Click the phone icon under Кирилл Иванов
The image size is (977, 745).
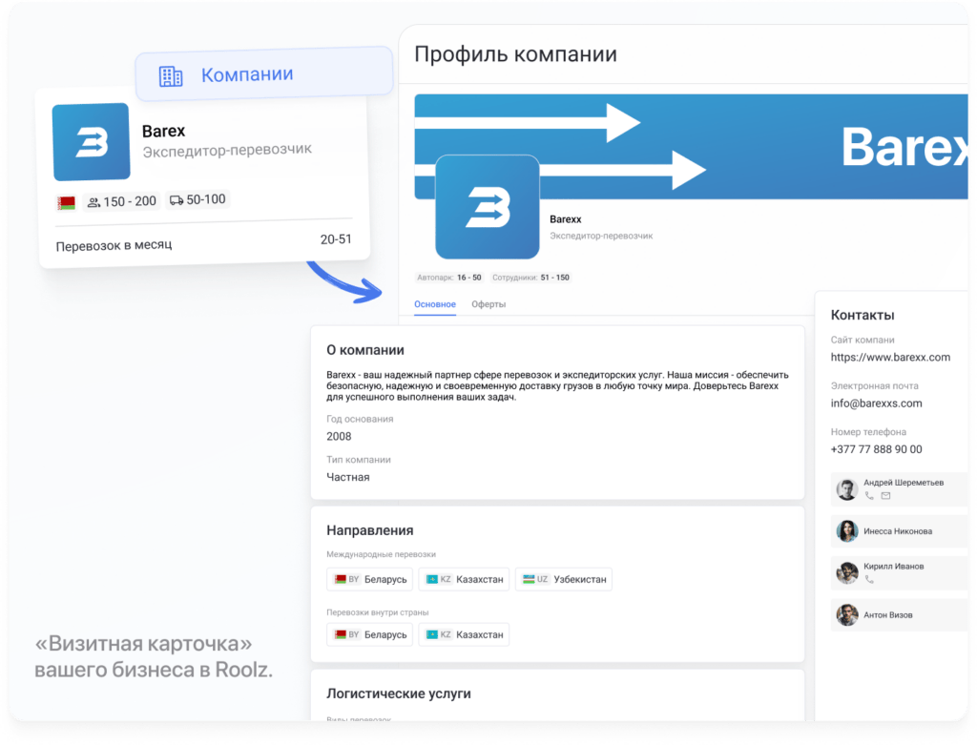868,581
